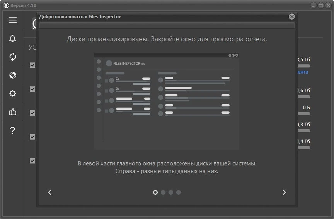This screenshot has width=334, height=219.
Task: Click the lifebuoy sidebar icon
Action: [13, 75]
